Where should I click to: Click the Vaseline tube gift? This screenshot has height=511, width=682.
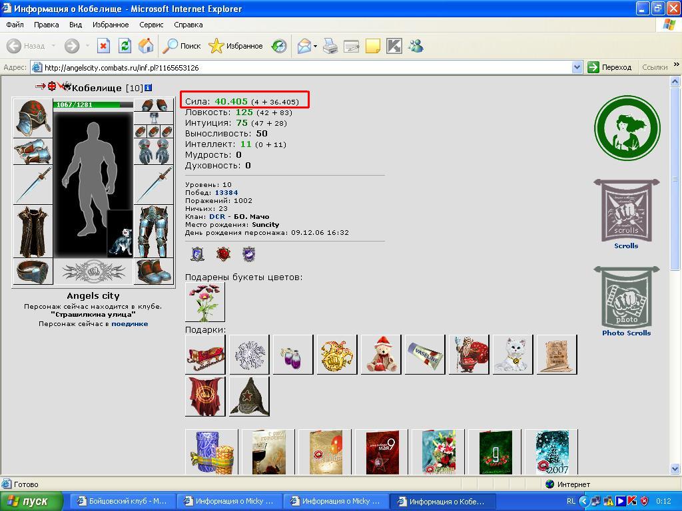(x=425, y=355)
